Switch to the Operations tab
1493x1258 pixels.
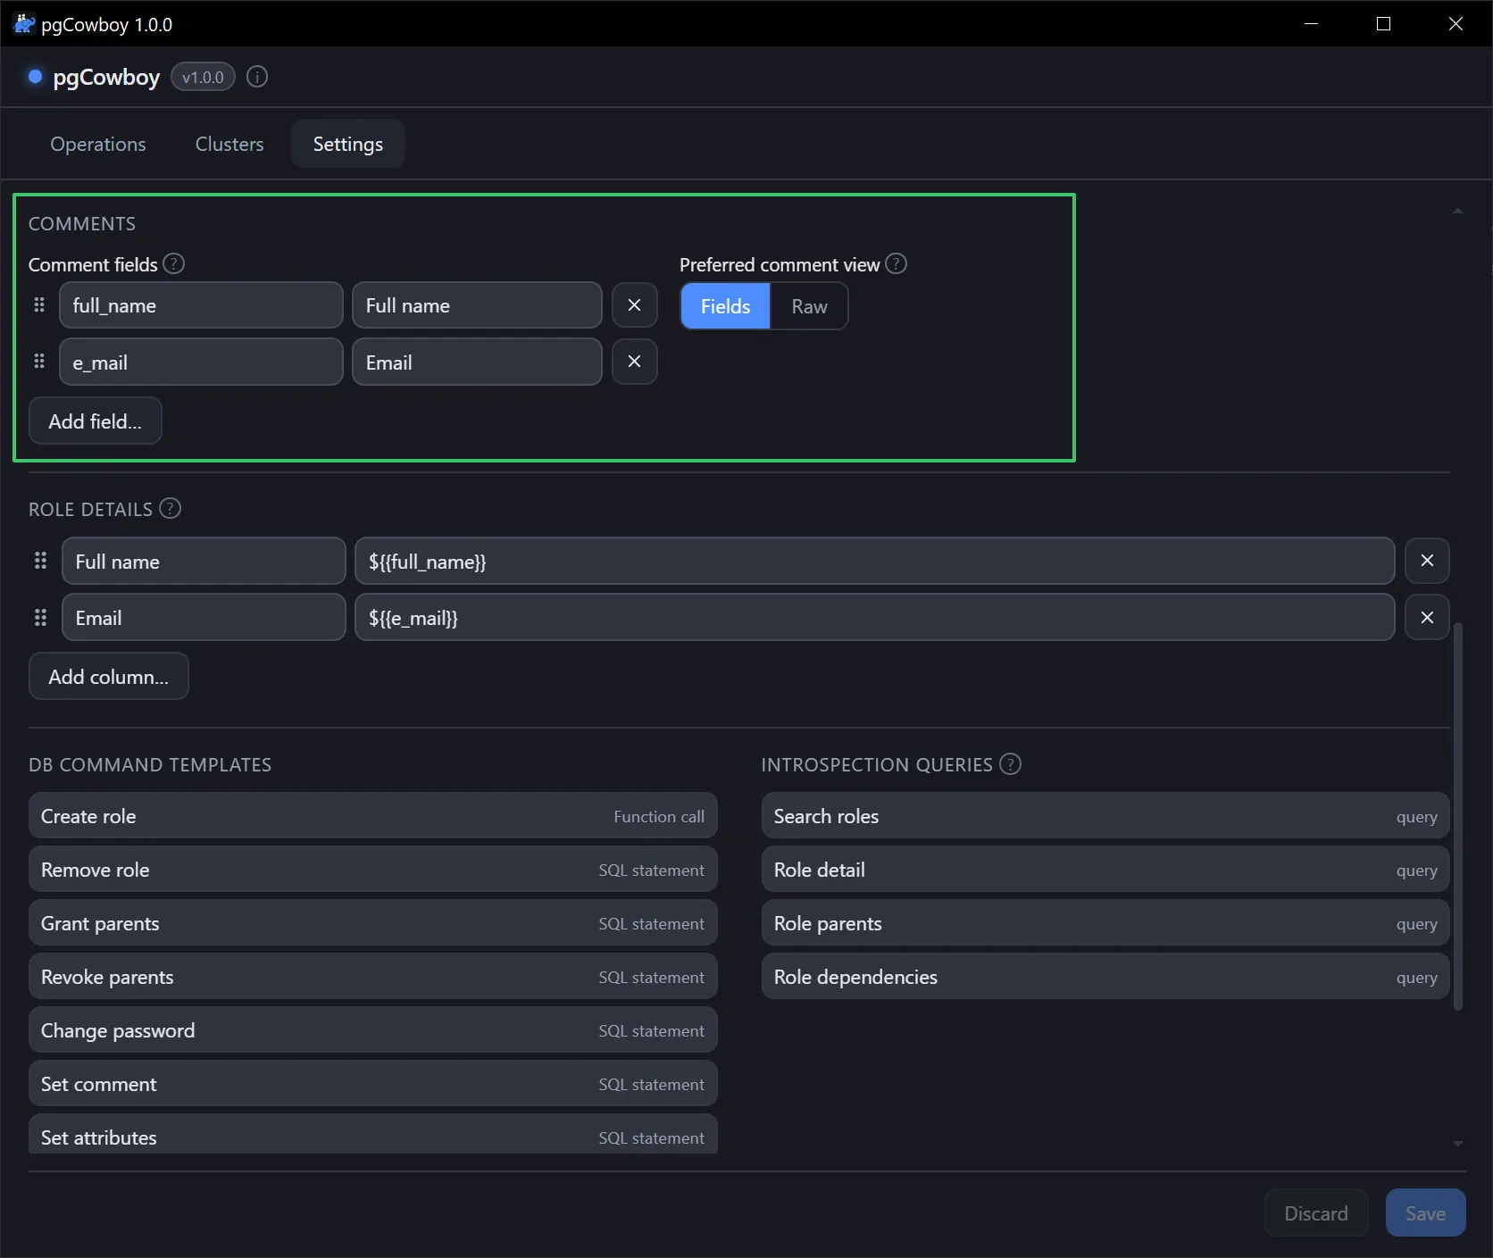98,144
